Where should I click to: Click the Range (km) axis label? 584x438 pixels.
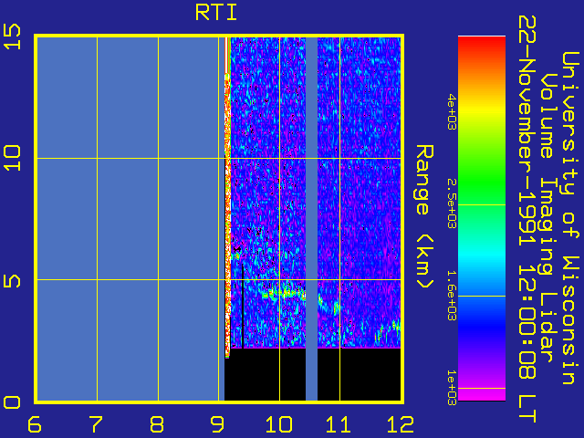424,217
